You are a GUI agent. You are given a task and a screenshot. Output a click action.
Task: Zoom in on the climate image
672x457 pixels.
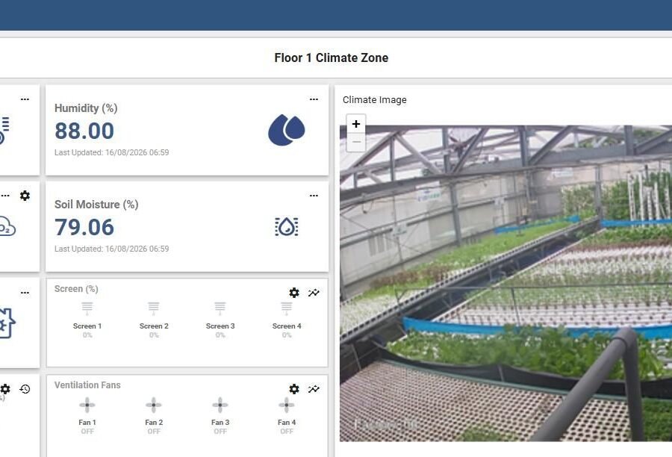point(355,124)
